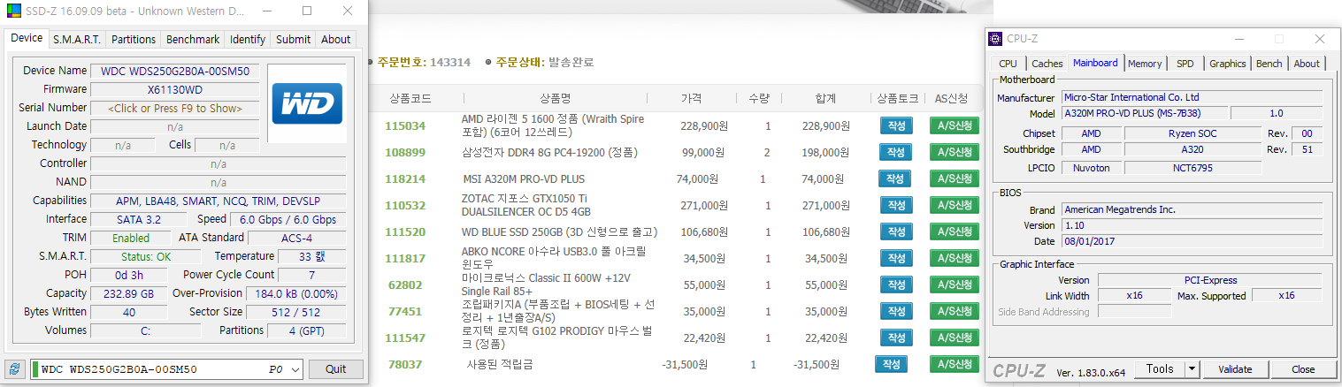Open the CPU tab in CPU-Z
Screen dimensions: 1342x387
click(x=1008, y=64)
